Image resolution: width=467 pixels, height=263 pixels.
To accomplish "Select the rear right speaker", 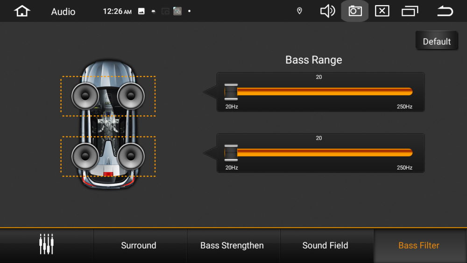I will click(x=131, y=156).
